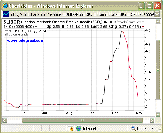
Task: Minimize the ChartNotes window
Action: tap(141, 6)
